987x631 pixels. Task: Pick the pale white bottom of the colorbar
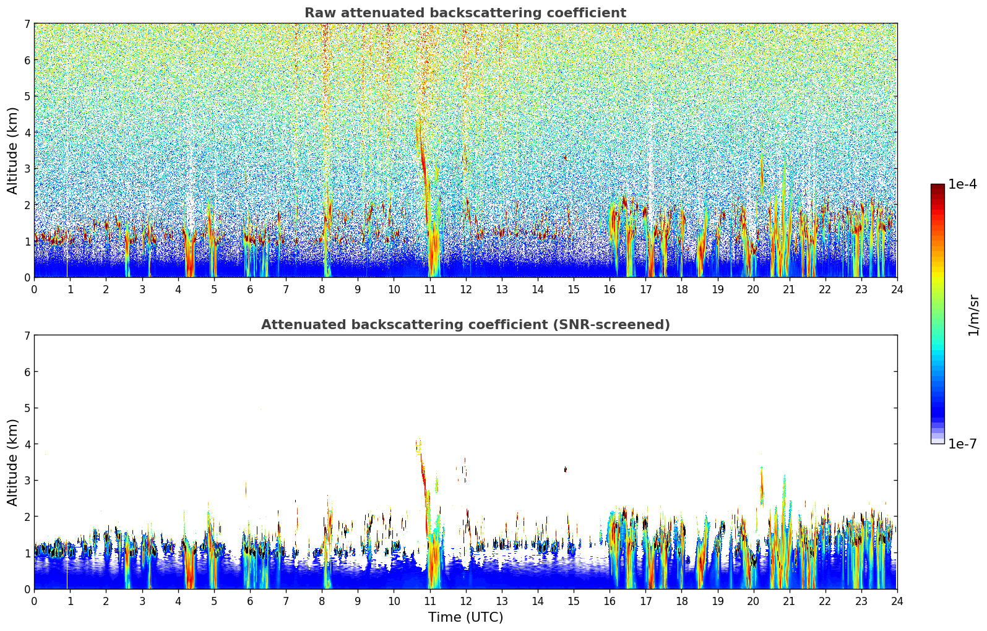tap(937, 440)
